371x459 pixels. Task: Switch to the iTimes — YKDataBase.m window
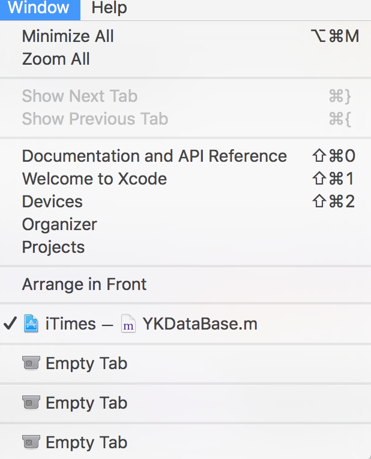(150, 324)
